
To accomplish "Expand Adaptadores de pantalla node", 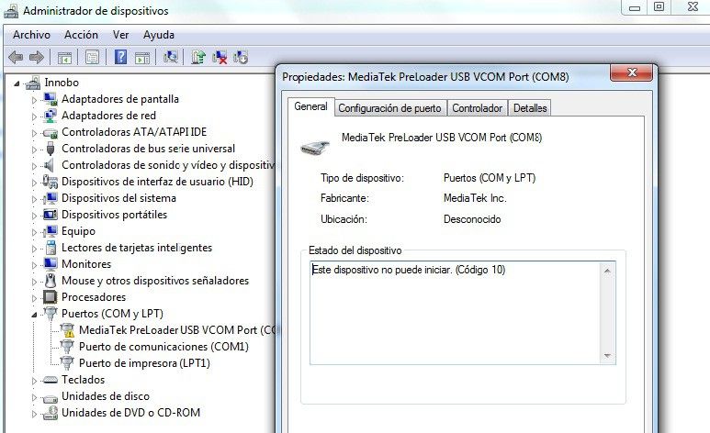I will click(34, 100).
